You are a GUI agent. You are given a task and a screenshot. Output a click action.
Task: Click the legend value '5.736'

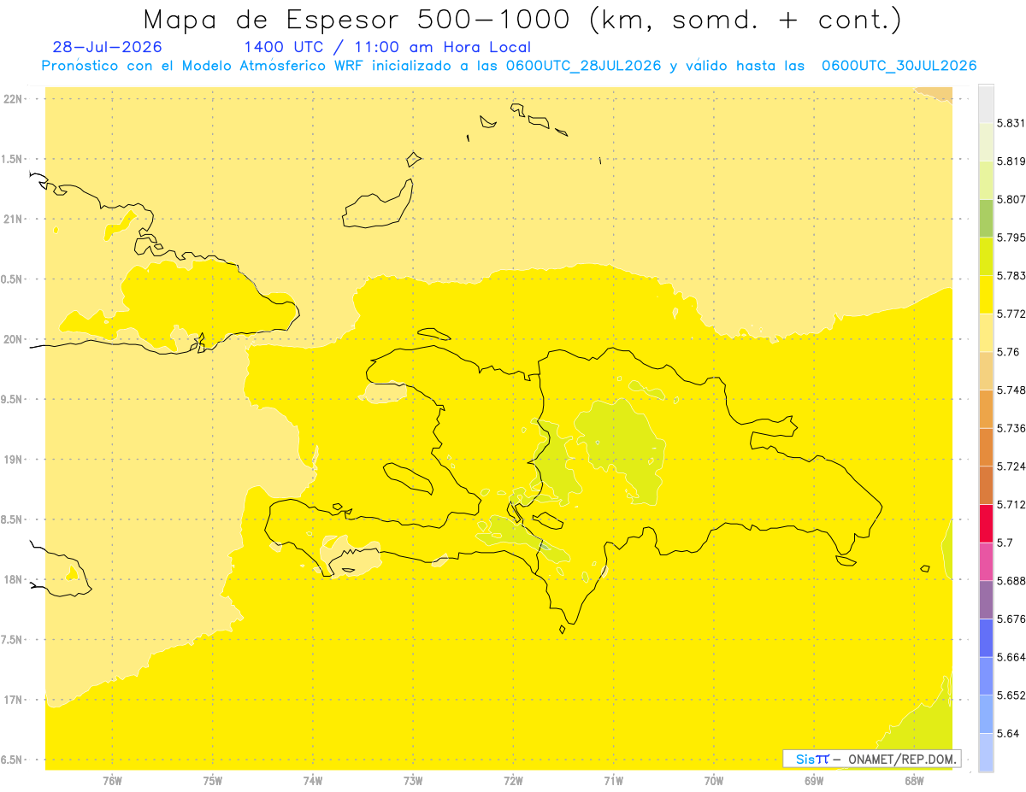click(1011, 428)
